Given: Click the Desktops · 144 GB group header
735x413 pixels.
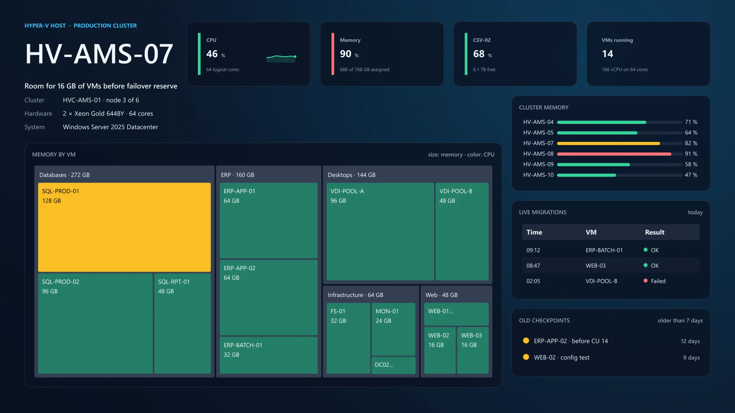Looking at the screenshot, I should click(352, 175).
